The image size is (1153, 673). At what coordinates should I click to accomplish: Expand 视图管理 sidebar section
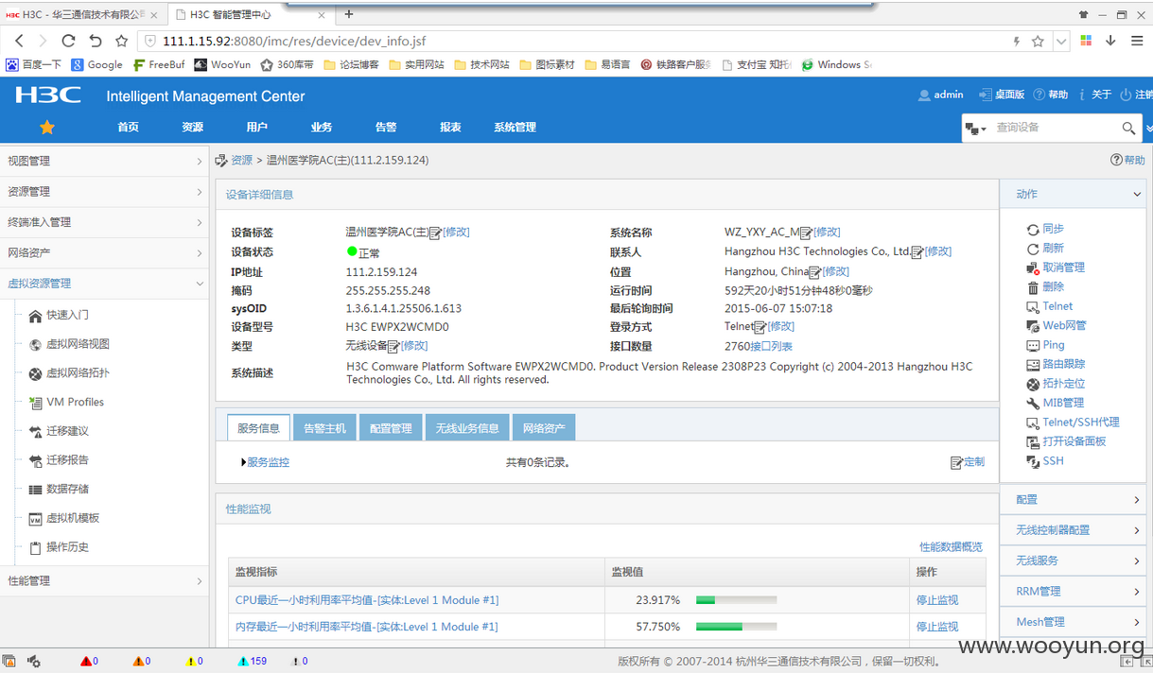point(104,162)
